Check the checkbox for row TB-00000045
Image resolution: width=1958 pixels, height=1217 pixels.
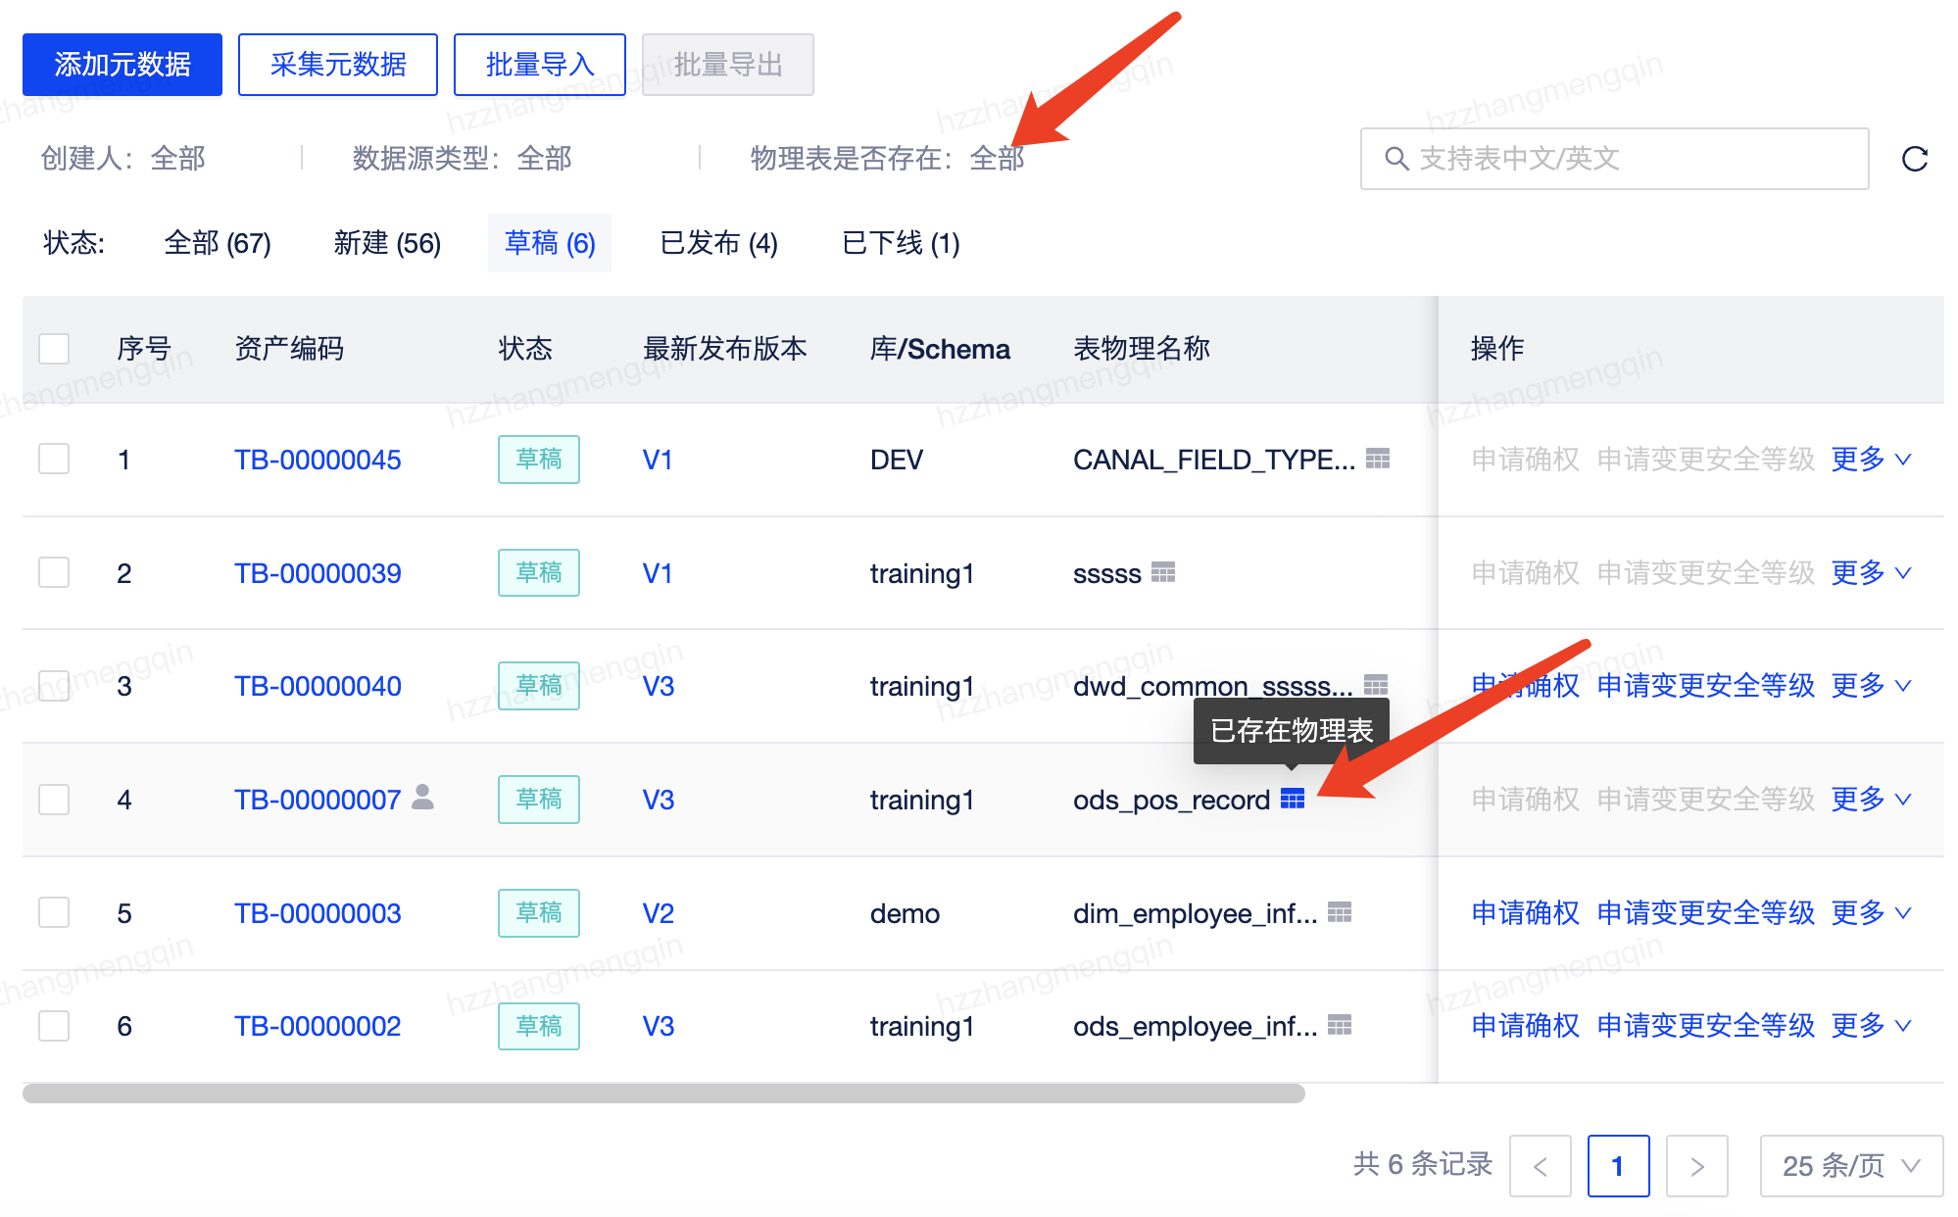pos(53,458)
